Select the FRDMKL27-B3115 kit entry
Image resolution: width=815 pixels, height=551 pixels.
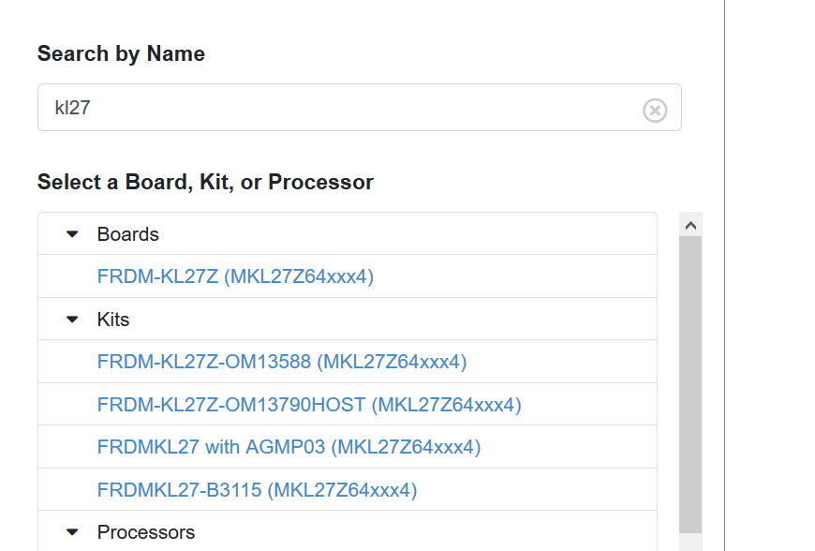point(257,490)
